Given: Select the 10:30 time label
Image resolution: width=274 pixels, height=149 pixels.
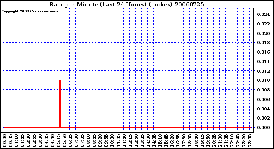Looking at the screenshot, I should tap(112, 141).
